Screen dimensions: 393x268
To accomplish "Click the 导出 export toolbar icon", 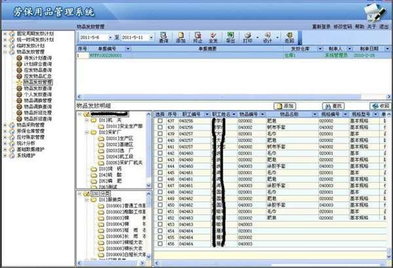I will coord(230,37).
